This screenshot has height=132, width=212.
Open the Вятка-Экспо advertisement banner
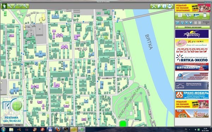pos(192,58)
